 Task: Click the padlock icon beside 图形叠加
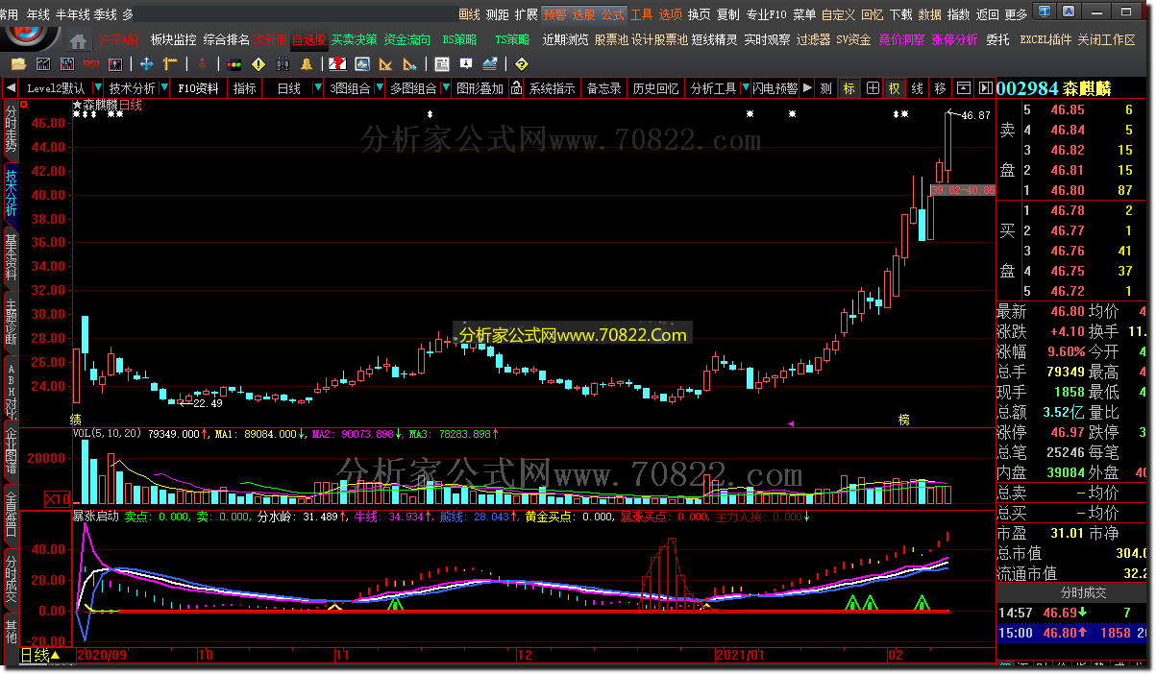click(x=516, y=88)
